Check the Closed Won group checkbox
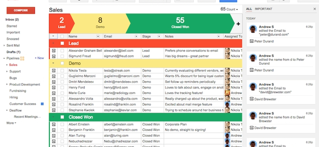This screenshot has height=147, width=319. click(62, 117)
